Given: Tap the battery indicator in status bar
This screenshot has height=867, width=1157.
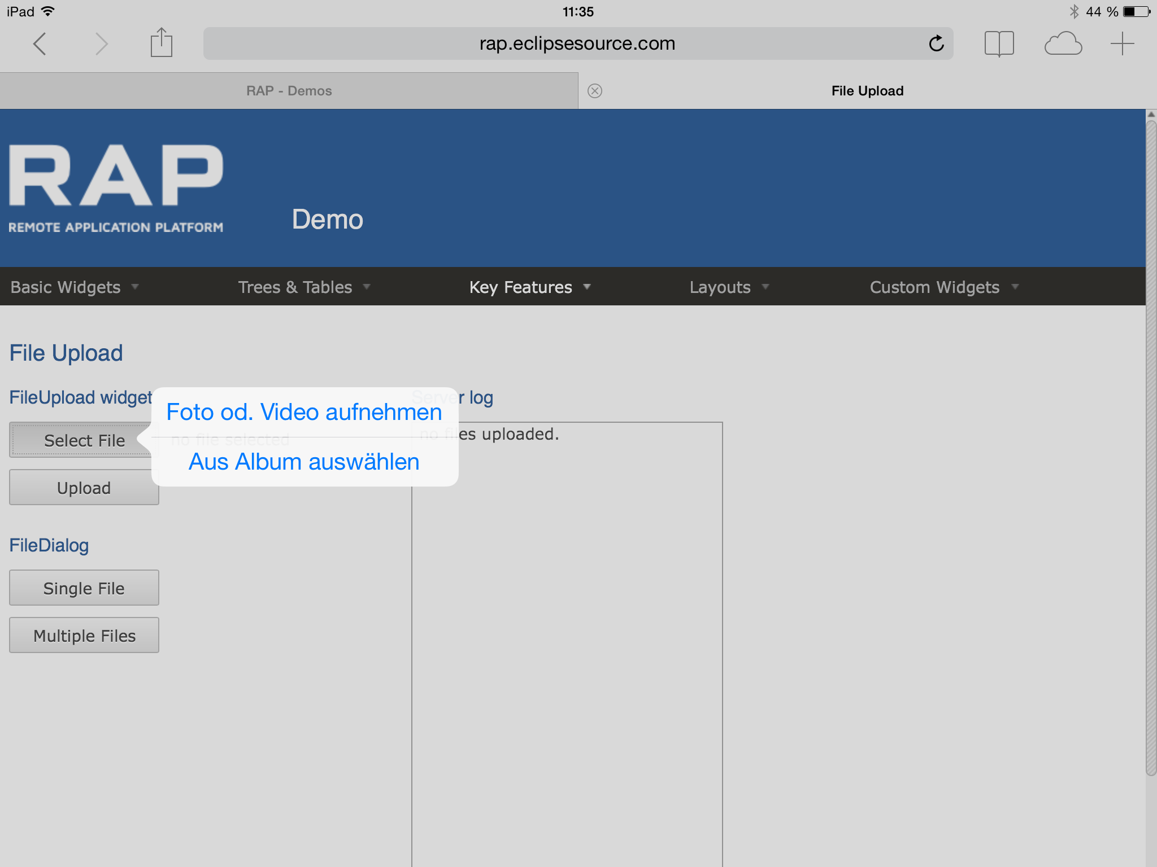Looking at the screenshot, I should pos(1137,11).
